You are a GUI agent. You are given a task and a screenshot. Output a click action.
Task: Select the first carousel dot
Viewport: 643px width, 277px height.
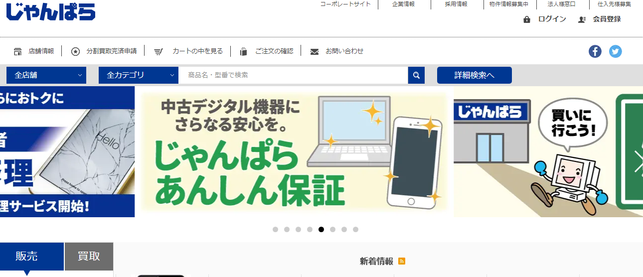pyautogui.click(x=276, y=230)
